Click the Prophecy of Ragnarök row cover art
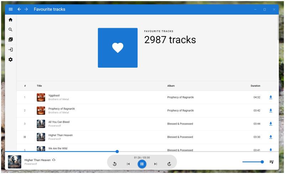The image size is (285, 174). [x=41, y=111]
